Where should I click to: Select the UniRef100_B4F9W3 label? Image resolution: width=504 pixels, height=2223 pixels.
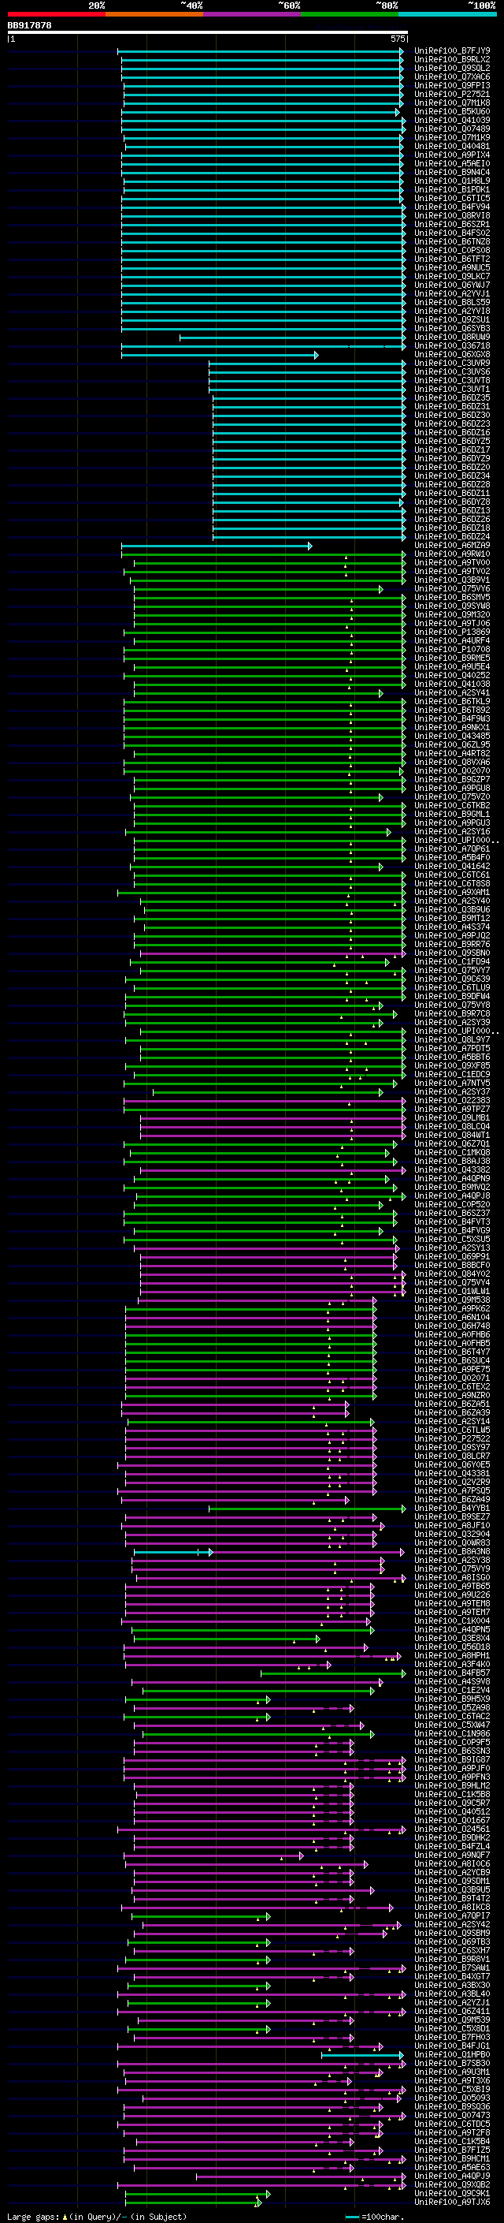[x=452, y=718]
